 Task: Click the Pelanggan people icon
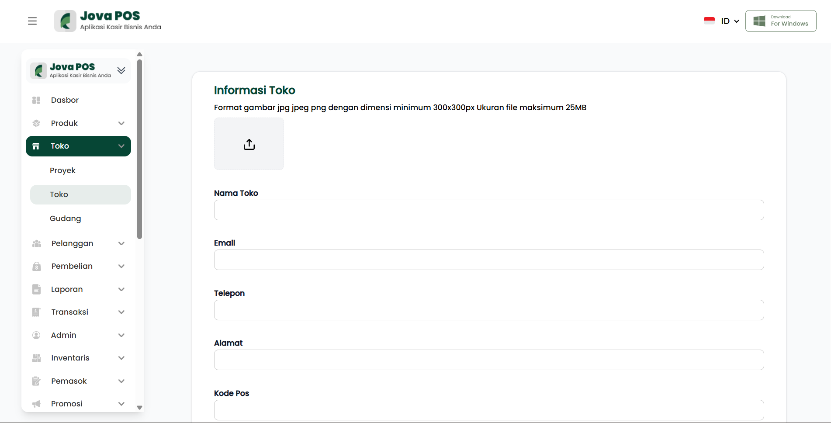37,243
